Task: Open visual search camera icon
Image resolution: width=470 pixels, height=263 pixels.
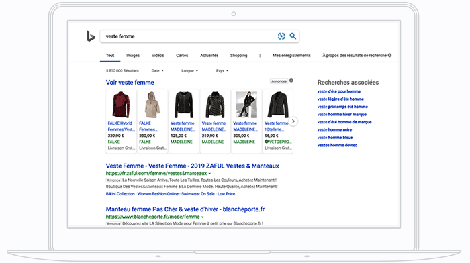Action: [x=281, y=36]
